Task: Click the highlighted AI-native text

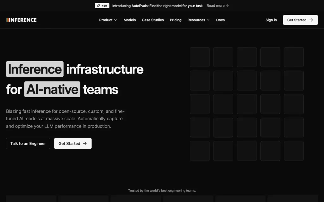Action: point(52,89)
